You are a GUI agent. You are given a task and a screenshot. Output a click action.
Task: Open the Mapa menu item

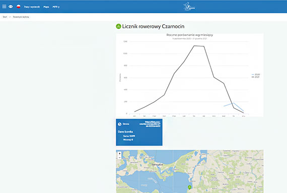coord(46,7)
